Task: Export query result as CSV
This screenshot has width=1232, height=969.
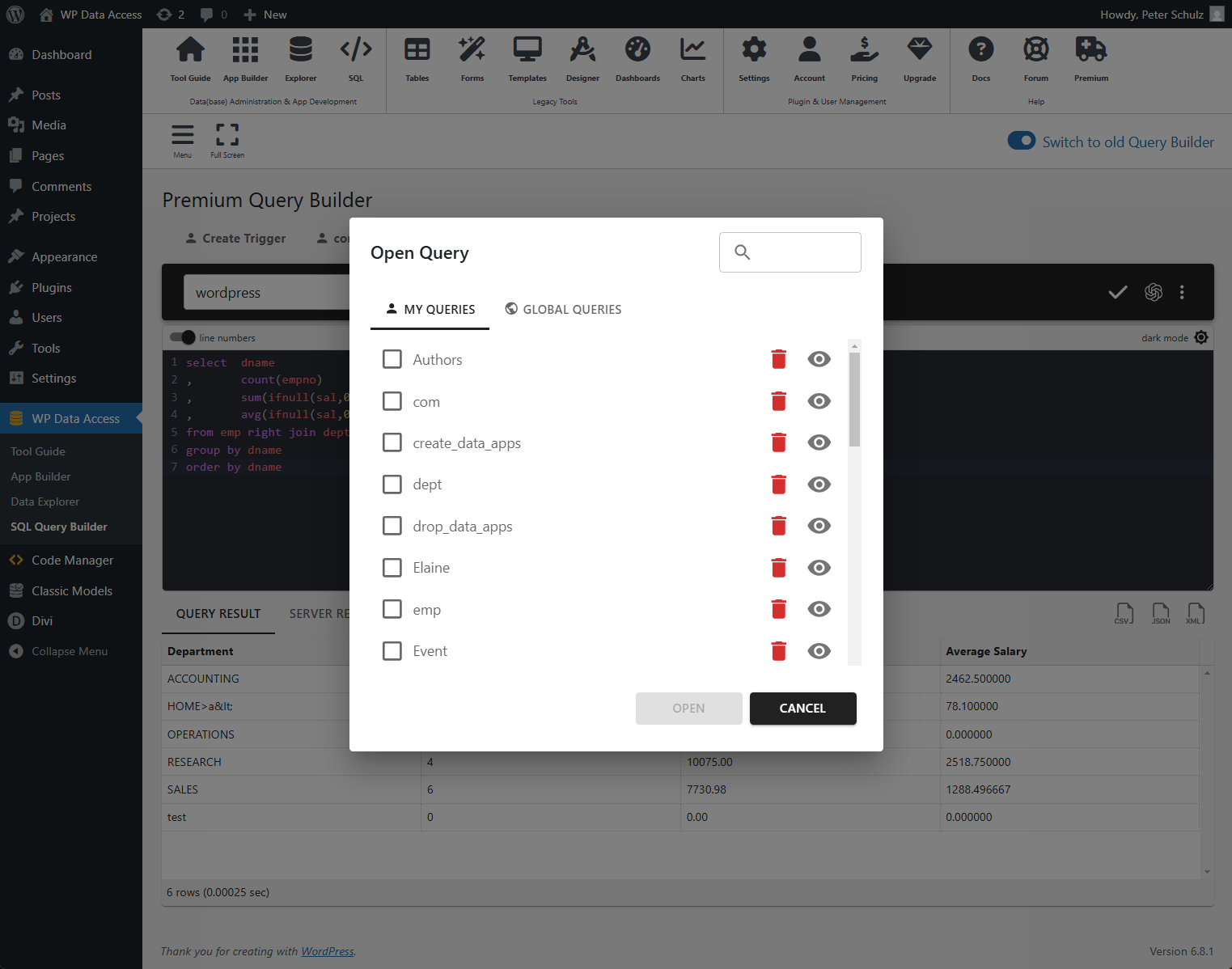Action: point(1124,614)
